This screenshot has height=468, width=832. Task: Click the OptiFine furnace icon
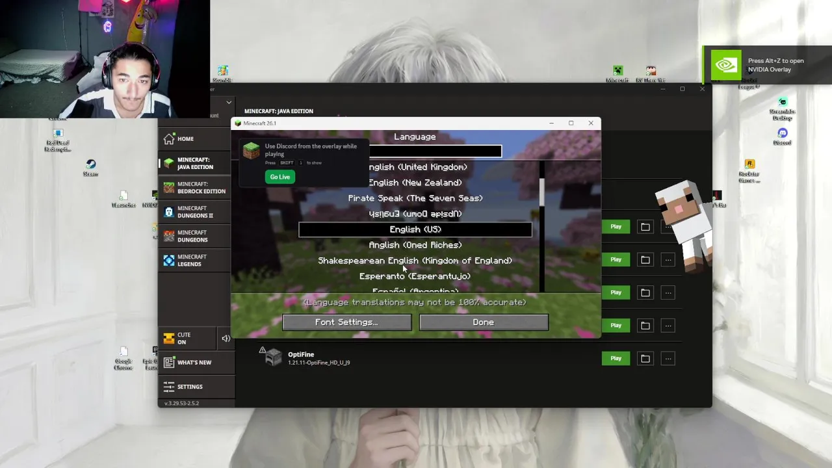tap(274, 357)
